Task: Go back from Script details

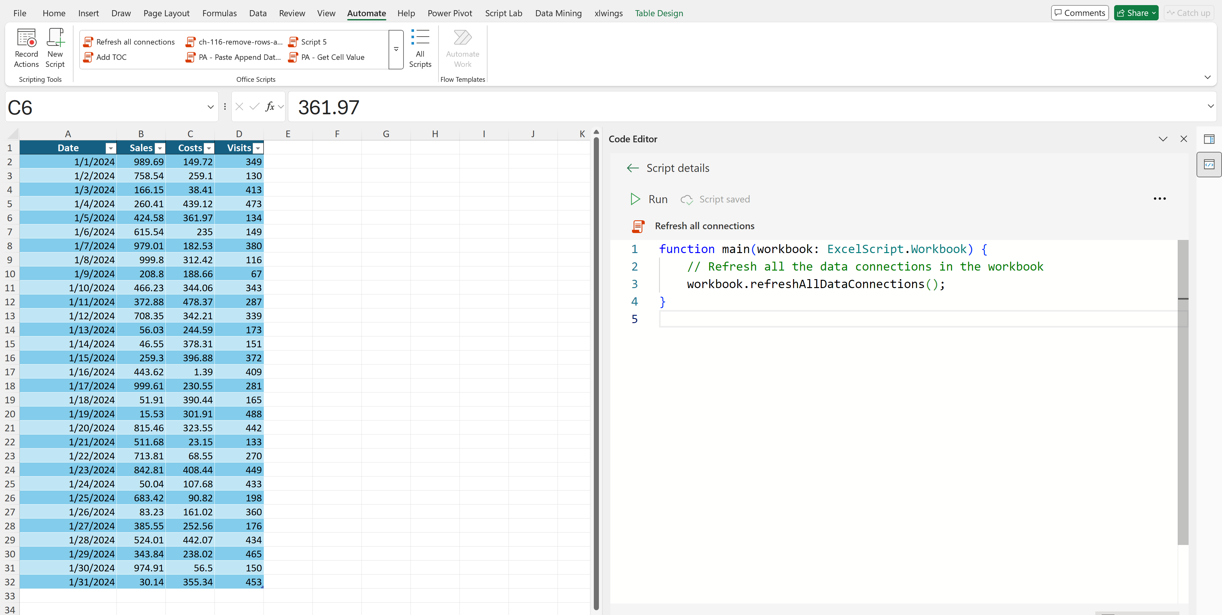Action: click(x=632, y=168)
